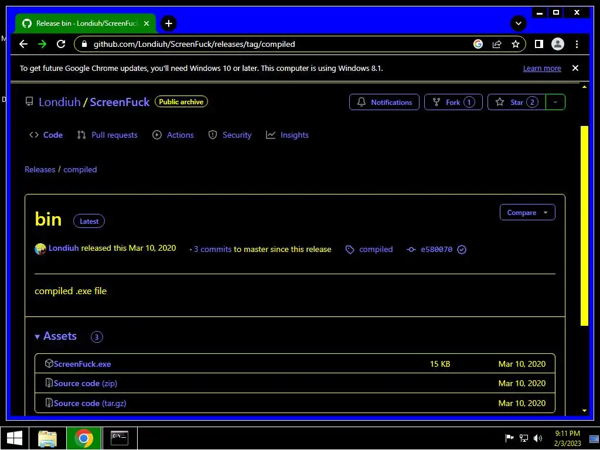Open the Compare dropdown

527,212
